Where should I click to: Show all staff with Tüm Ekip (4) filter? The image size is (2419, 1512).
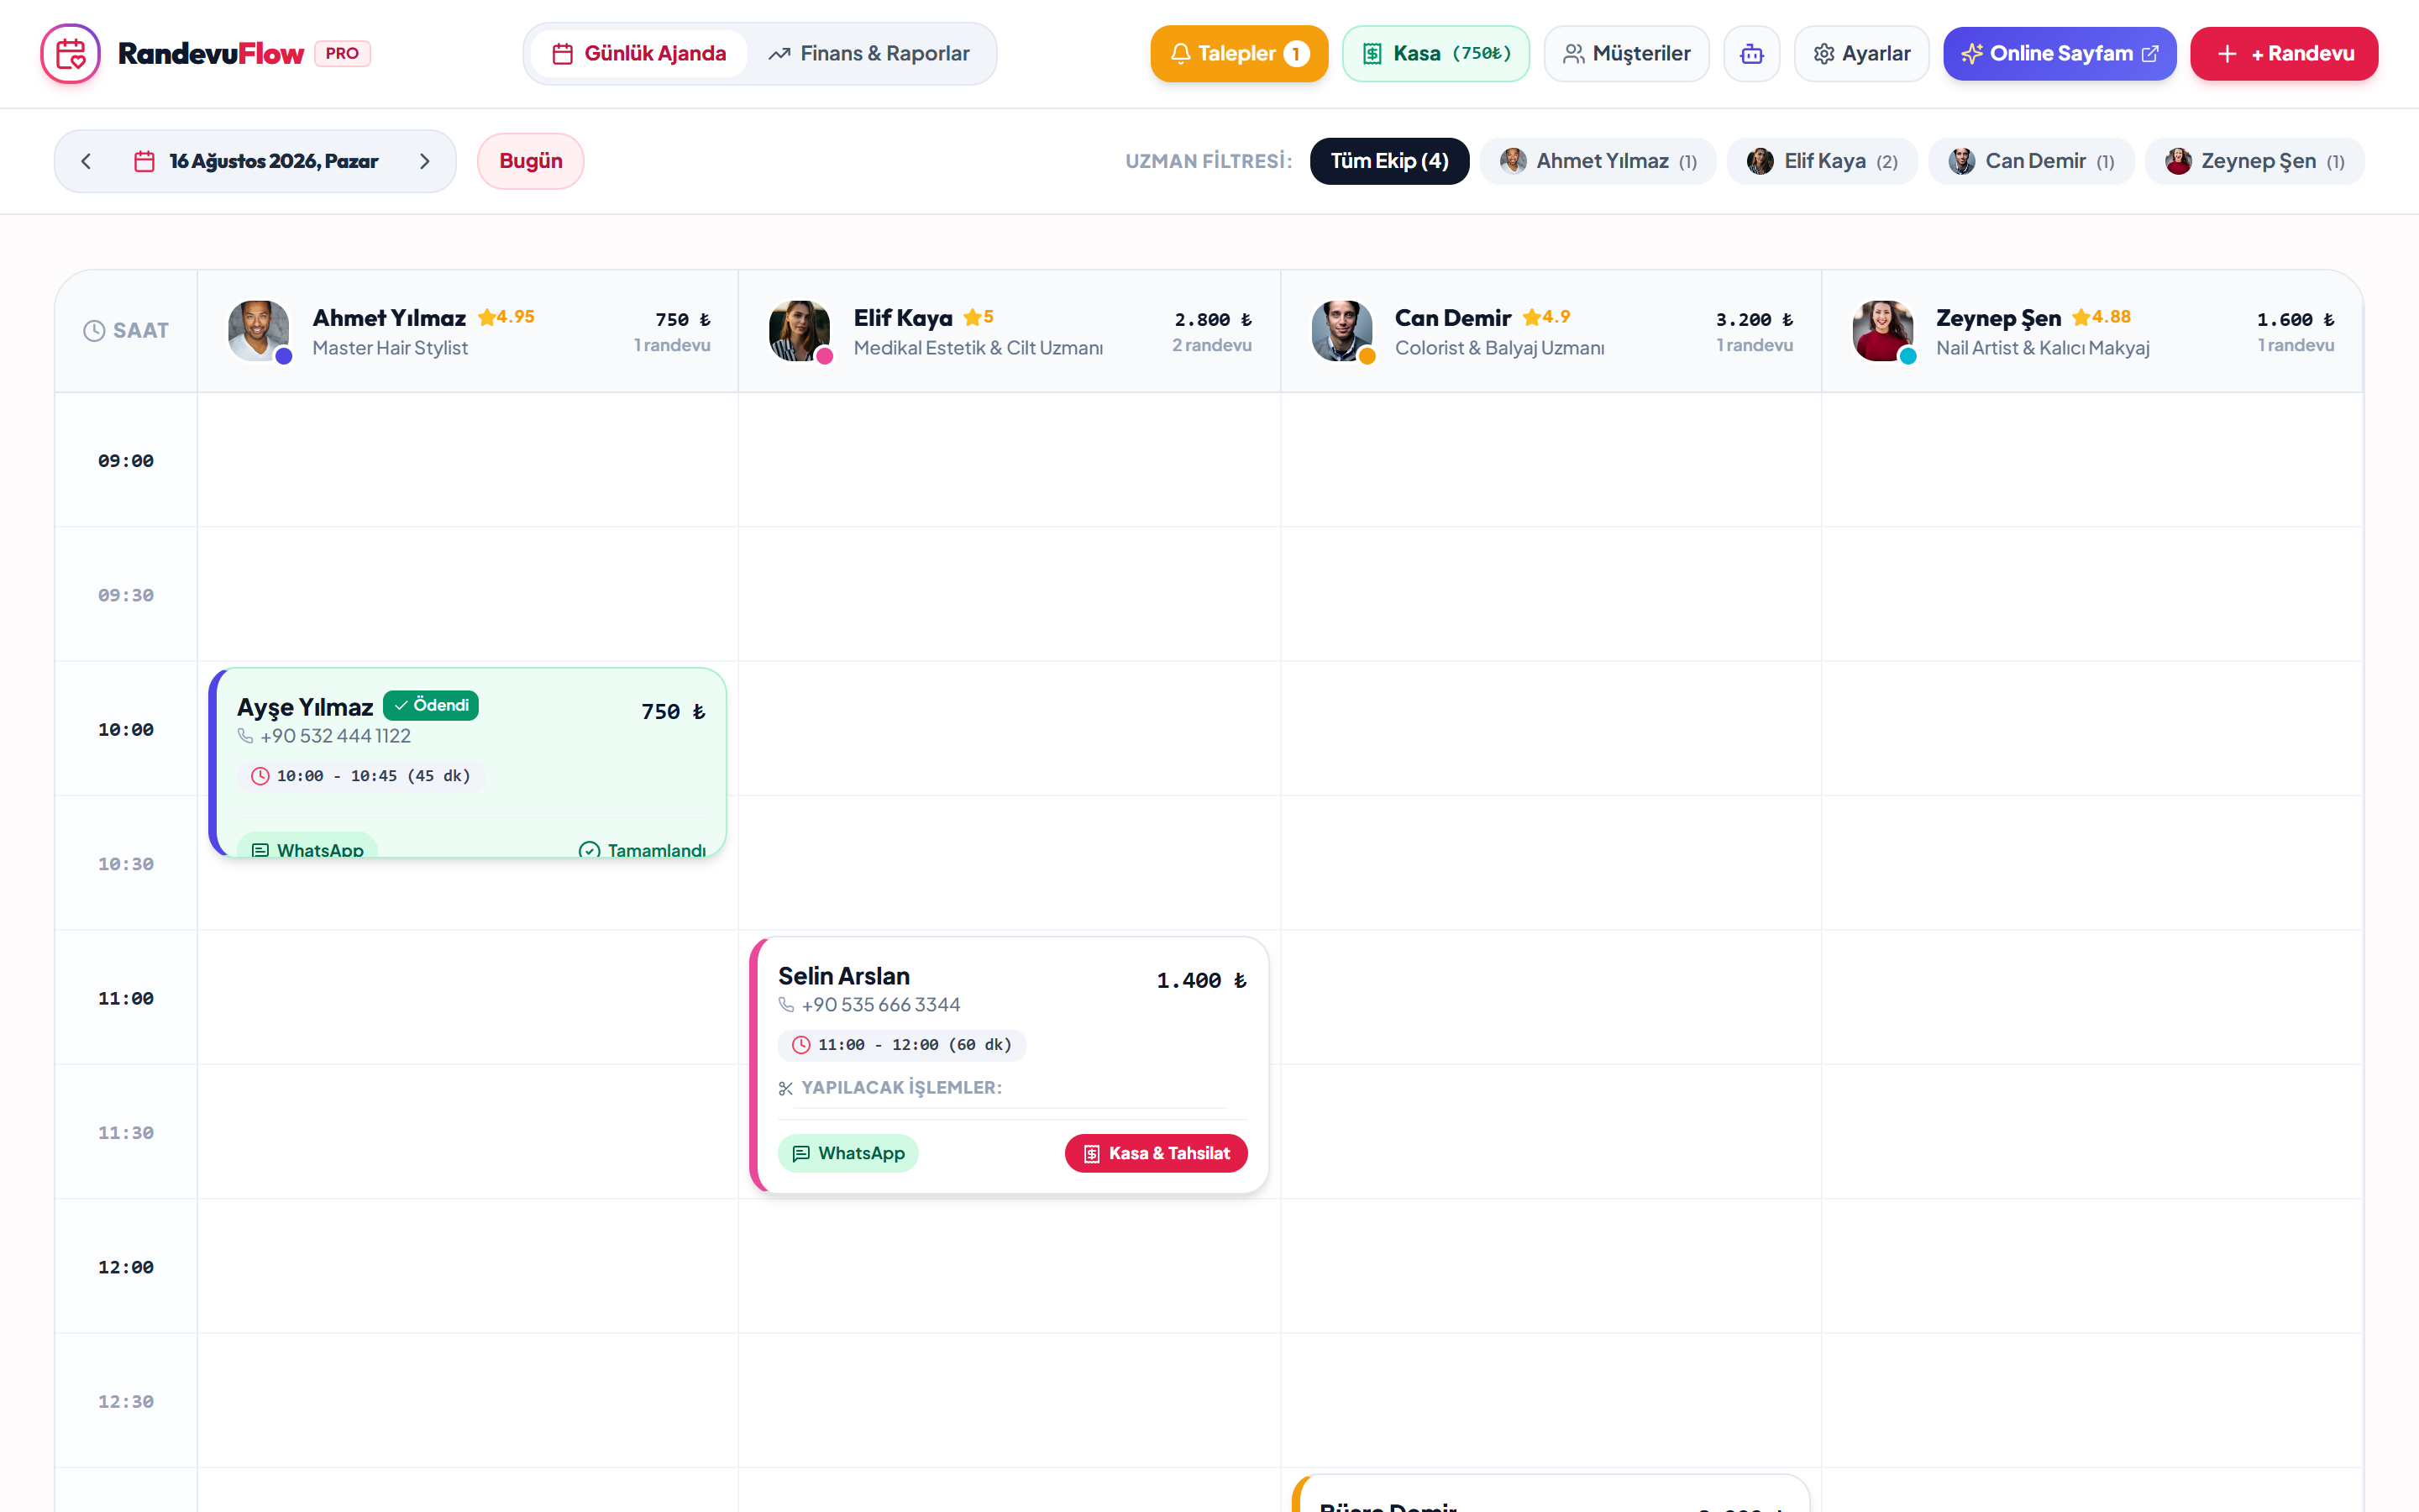tap(1389, 161)
